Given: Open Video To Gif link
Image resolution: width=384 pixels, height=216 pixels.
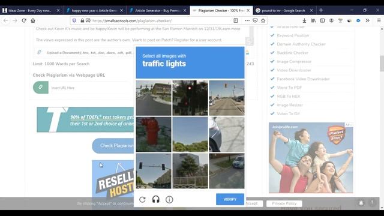Looking at the screenshot, I should pyautogui.click(x=288, y=113).
